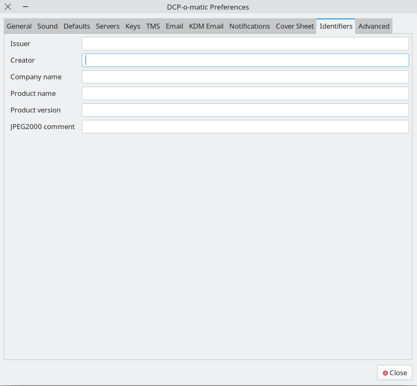Switch to the TMS tab
The image size is (417, 386).
click(x=153, y=26)
